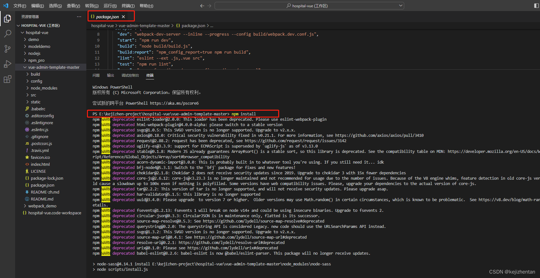The height and width of the screenshot is (278, 540).
Task: Click the npm install command in terminal
Action: coord(244,114)
